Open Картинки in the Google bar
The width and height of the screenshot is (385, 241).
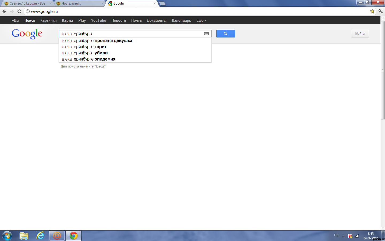[x=48, y=20]
